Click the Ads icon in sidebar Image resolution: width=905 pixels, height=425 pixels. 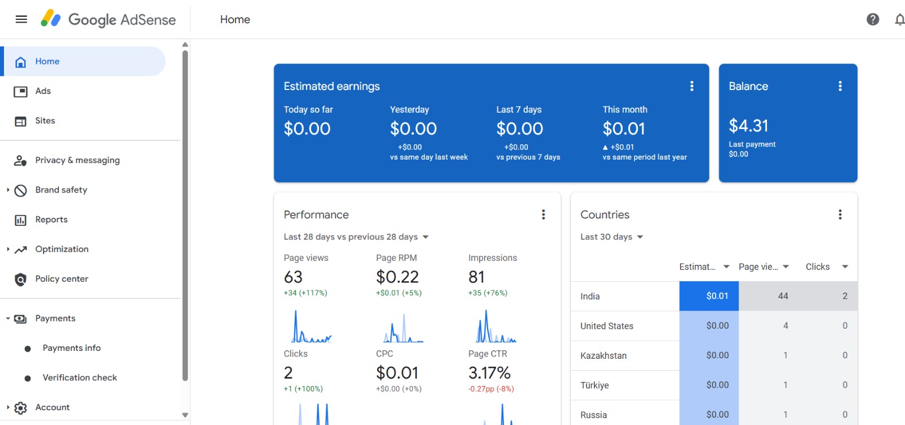20,91
